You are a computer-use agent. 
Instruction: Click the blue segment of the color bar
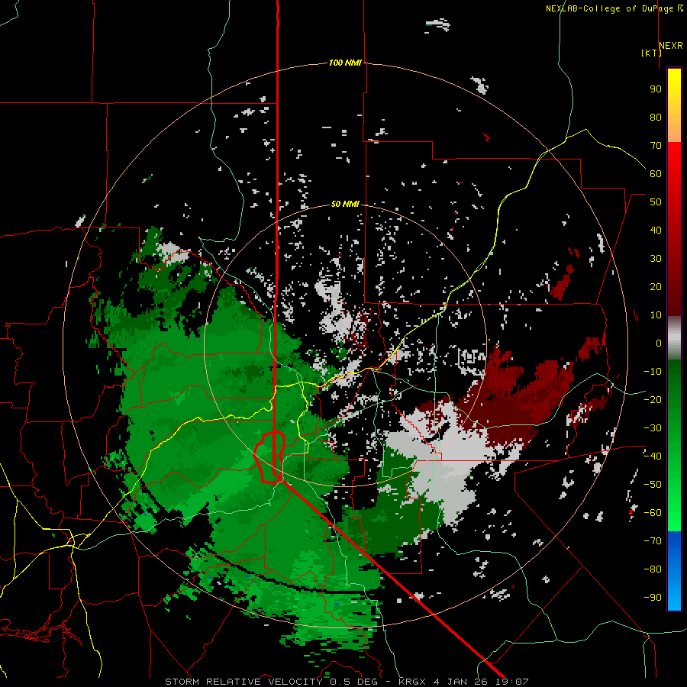(674, 571)
